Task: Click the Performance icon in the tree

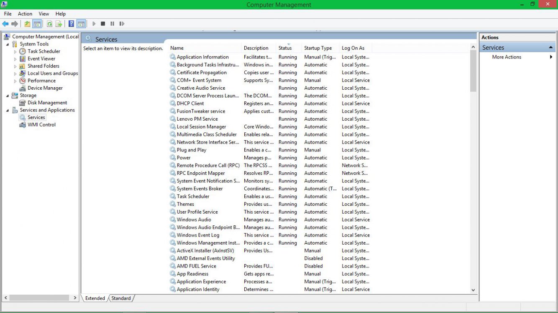Action: tap(23, 81)
